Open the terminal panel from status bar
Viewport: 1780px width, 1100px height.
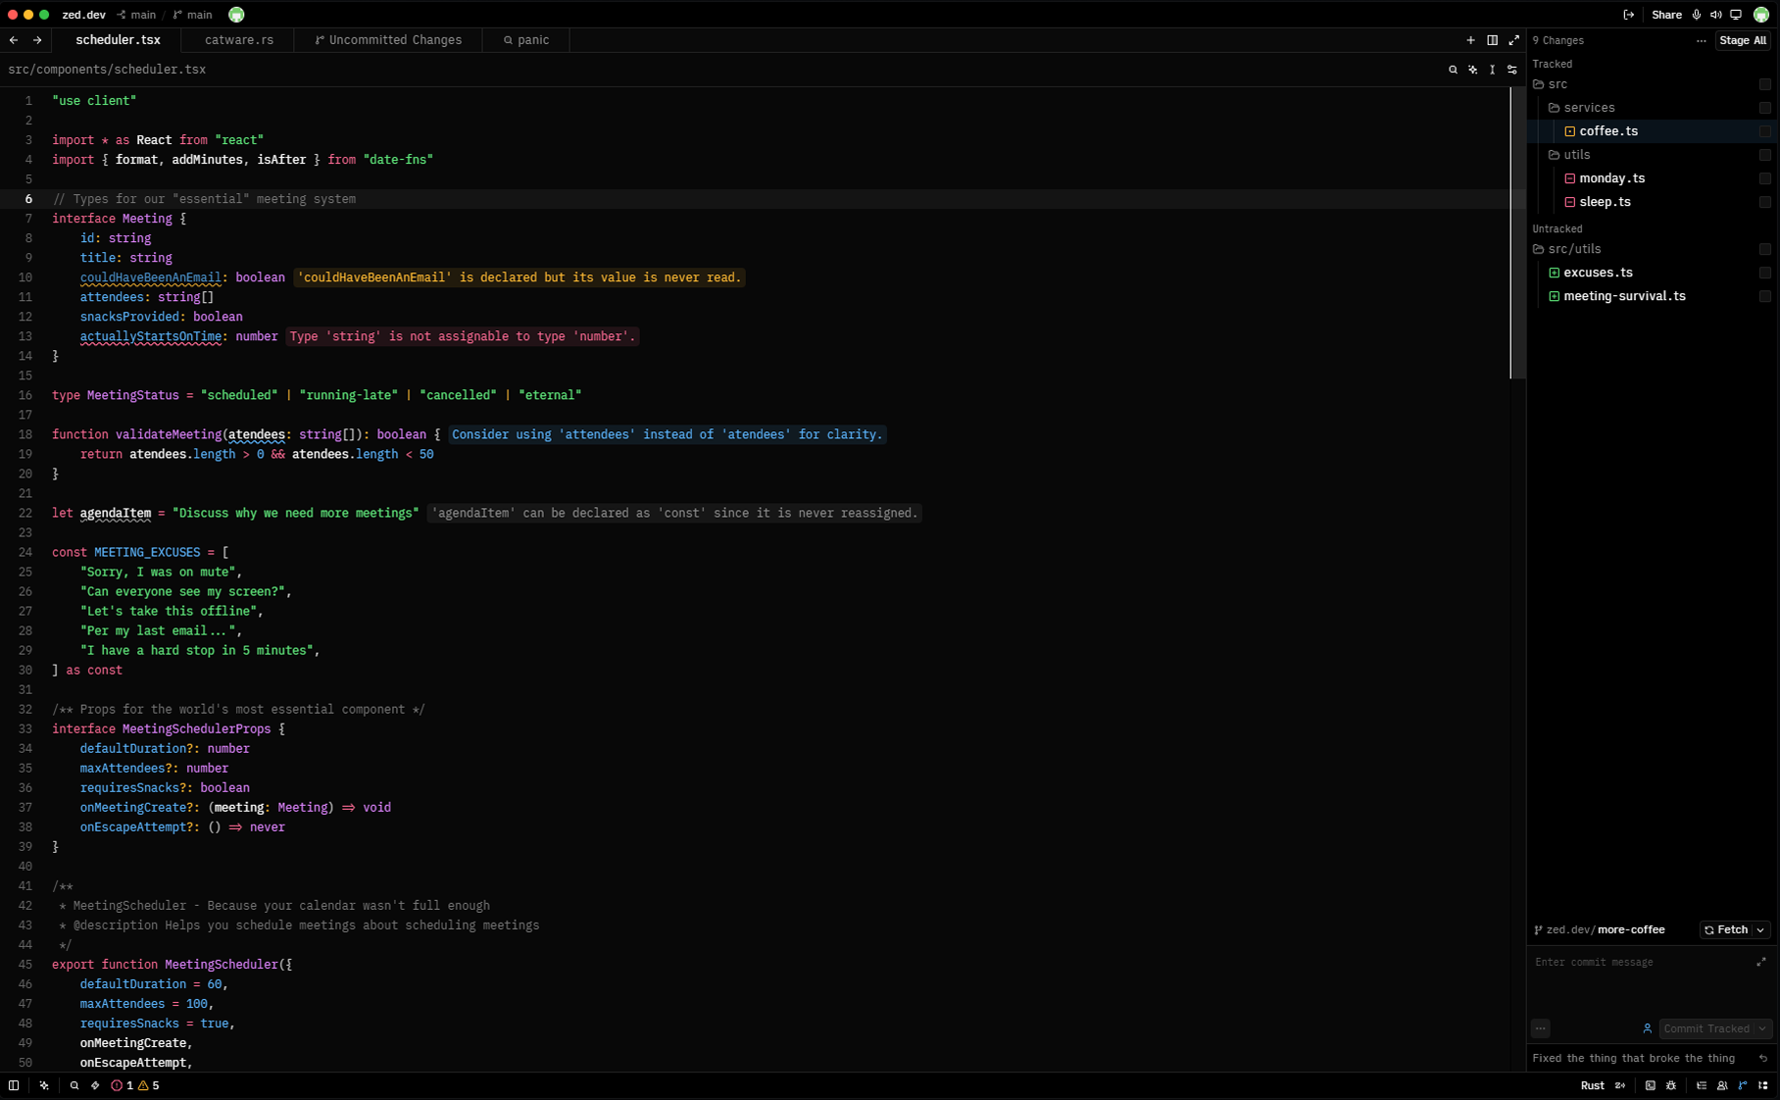click(x=1650, y=1085)
